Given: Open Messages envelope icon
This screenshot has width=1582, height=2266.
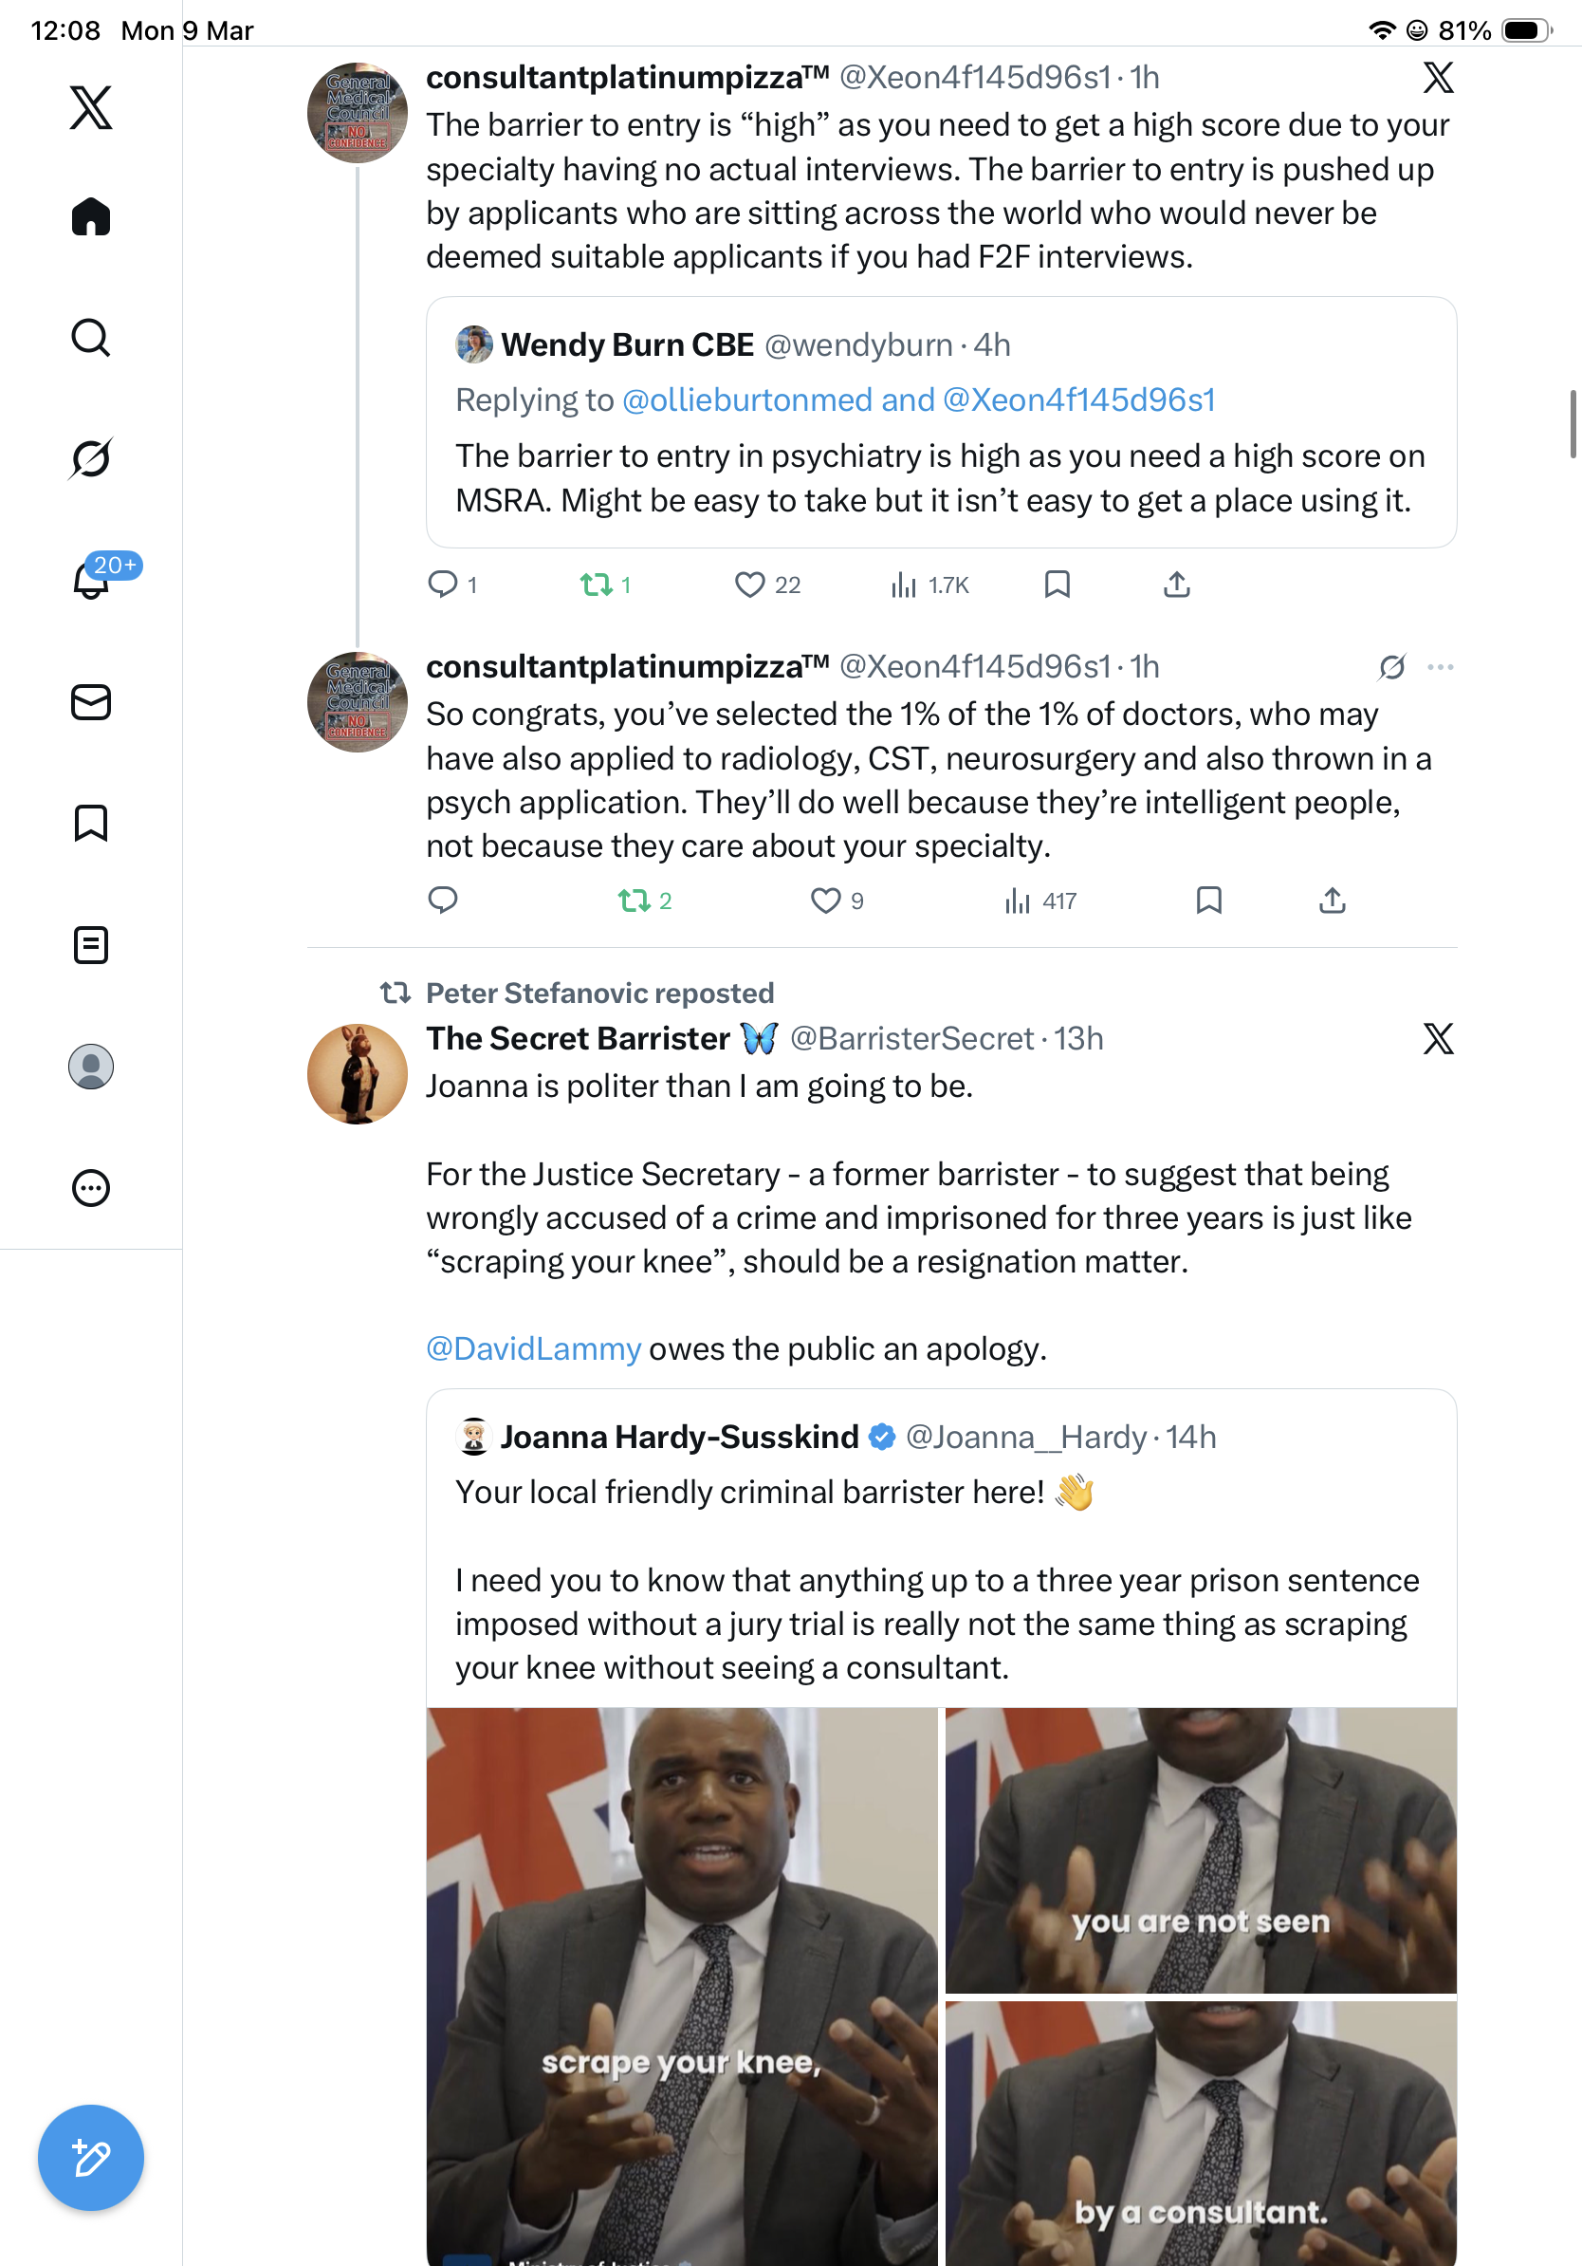Looking at the screenshot, I should click(91, 701).
